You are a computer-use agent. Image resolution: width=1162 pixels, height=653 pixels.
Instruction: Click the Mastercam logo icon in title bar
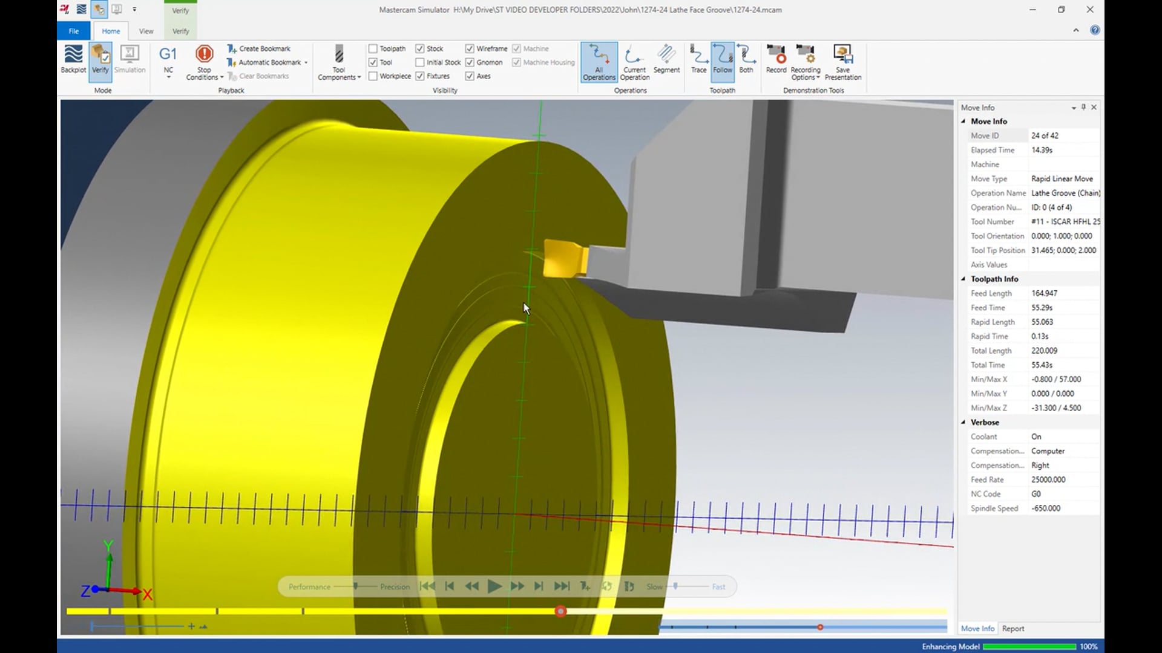point(64,9)
